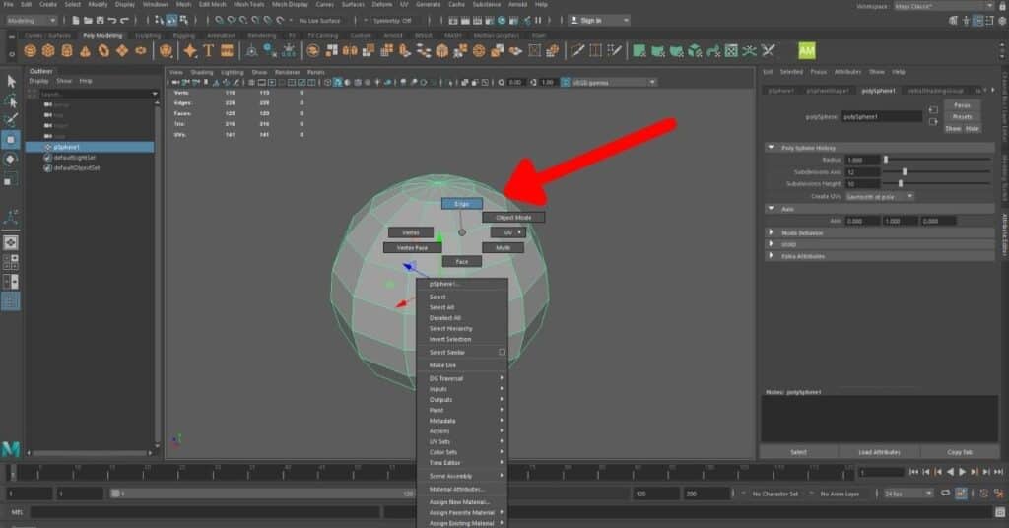This screenshot has width=1009, height=528.
Task: Switch to the Poly Modeling shelf tab
Action: [x=102, y=35]
